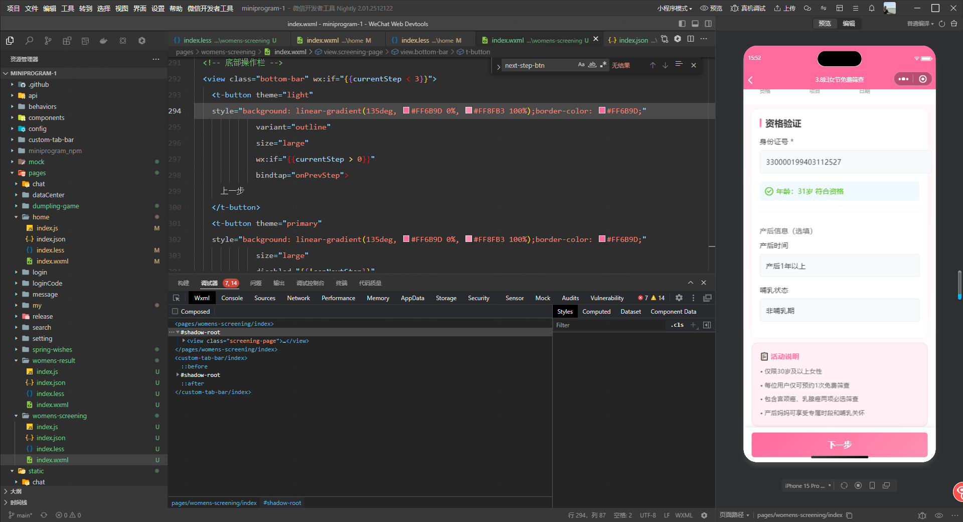Click the copy page path icon

[849, 515]
